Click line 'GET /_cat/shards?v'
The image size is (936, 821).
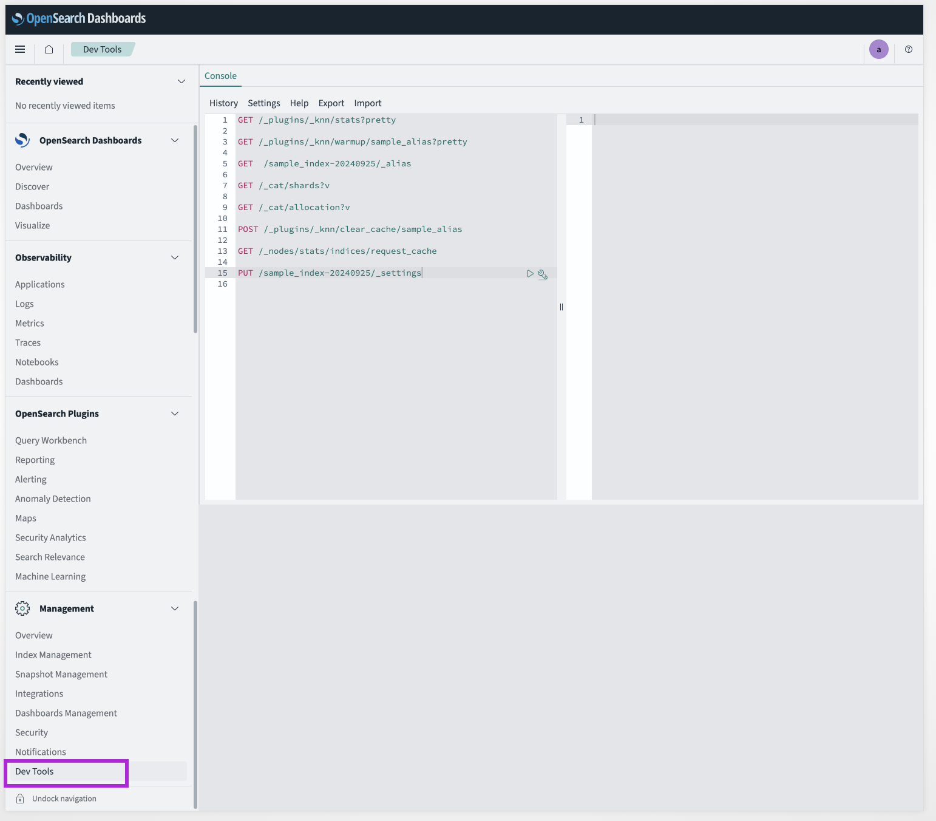tap(283, 185)
